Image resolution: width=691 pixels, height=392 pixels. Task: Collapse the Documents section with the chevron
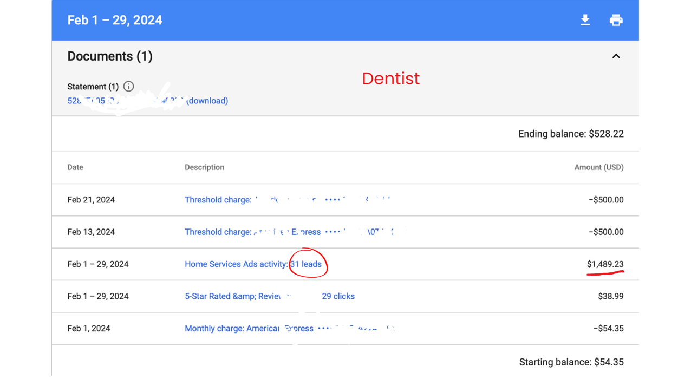click(616, 56)
